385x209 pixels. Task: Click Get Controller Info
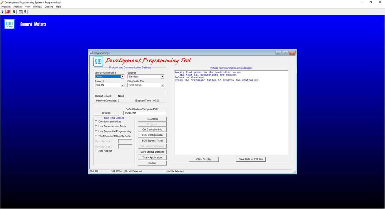(152, 130)
